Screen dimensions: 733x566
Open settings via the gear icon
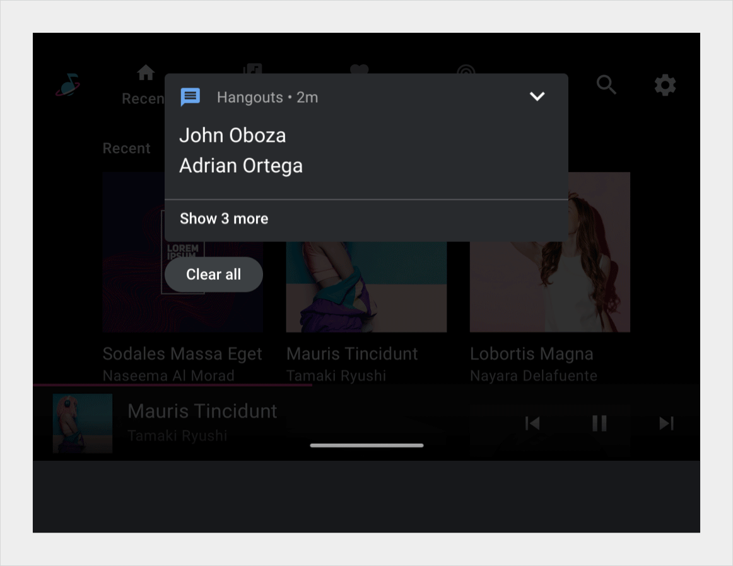click(665, 84)
